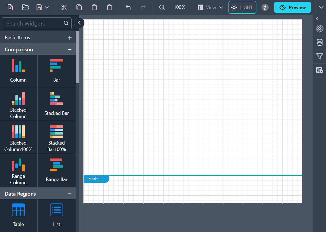The image size is (326, 232).
Task: Collapse the Comparison section
Action: 70,50
